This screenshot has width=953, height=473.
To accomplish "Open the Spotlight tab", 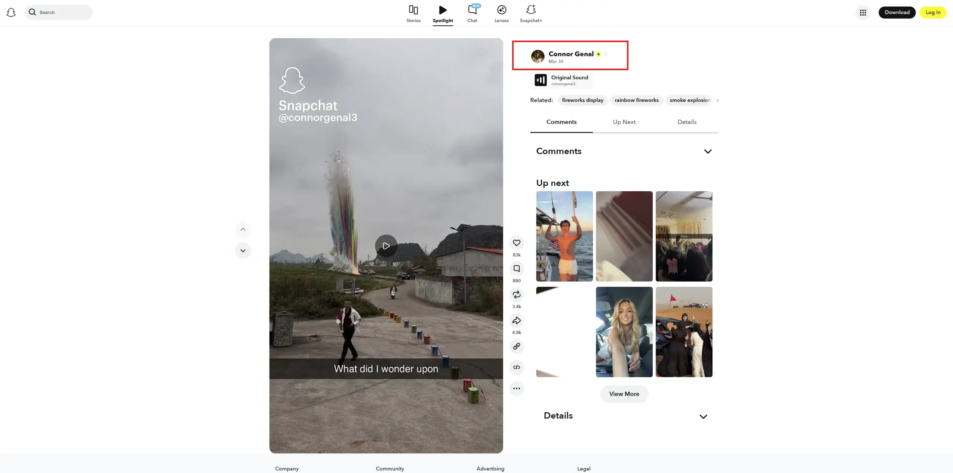I will tap(443, 14).
